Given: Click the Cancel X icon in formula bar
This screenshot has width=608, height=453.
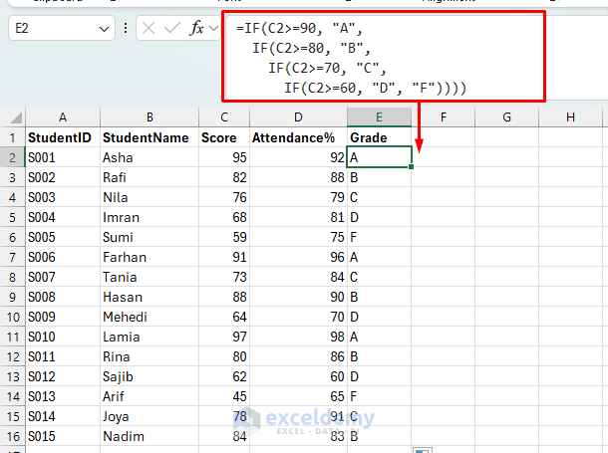Looking at the screenshot, I should [149, 28].
